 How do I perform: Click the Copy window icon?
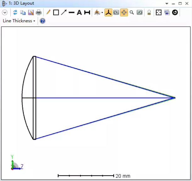23,13
